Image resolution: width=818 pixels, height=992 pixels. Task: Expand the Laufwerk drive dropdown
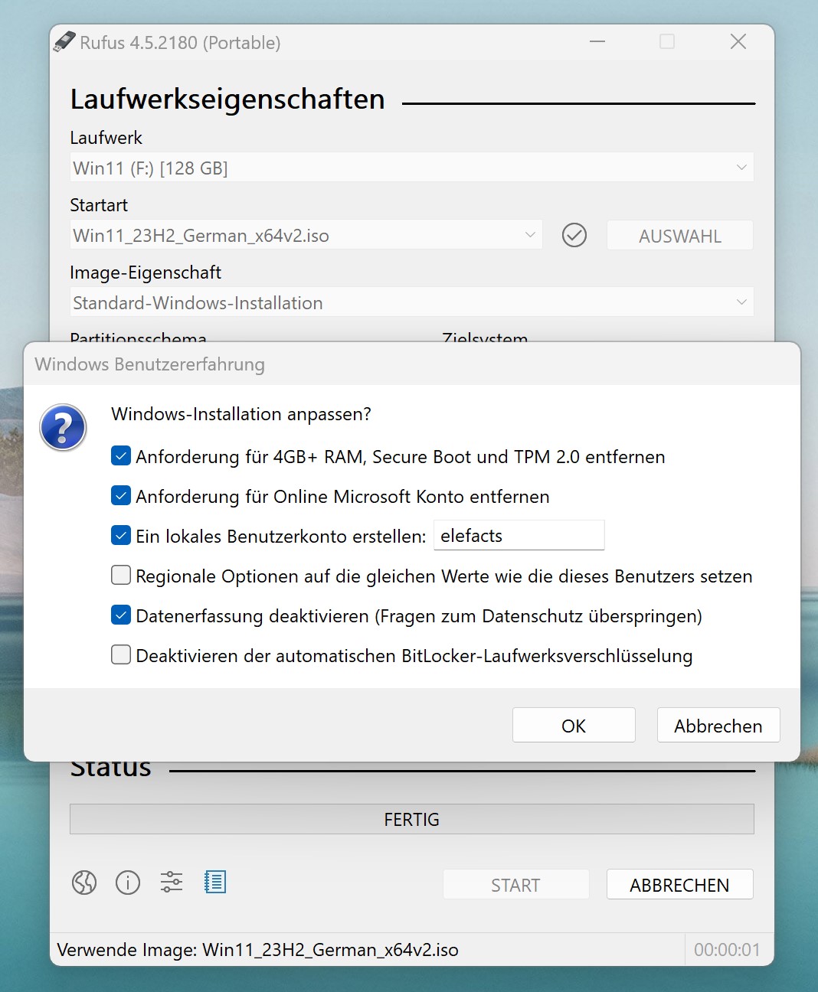411,168
